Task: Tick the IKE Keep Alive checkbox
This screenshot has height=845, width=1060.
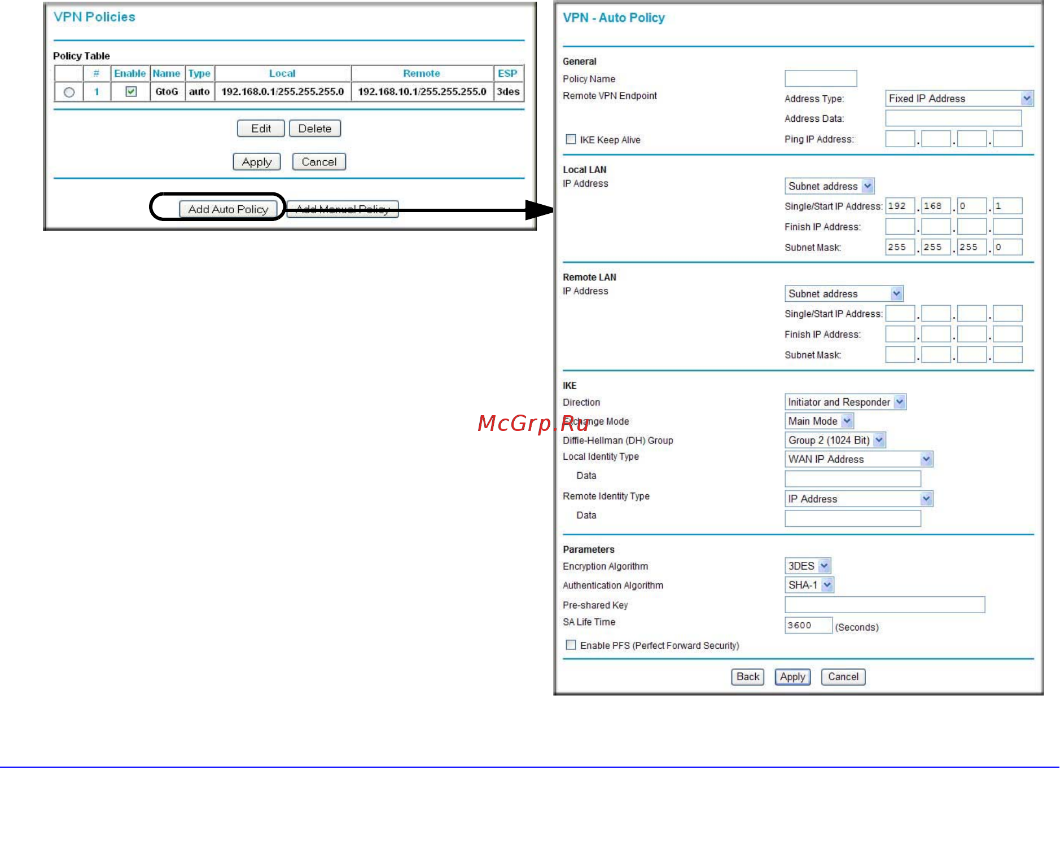Action: (x=571, y=139)
